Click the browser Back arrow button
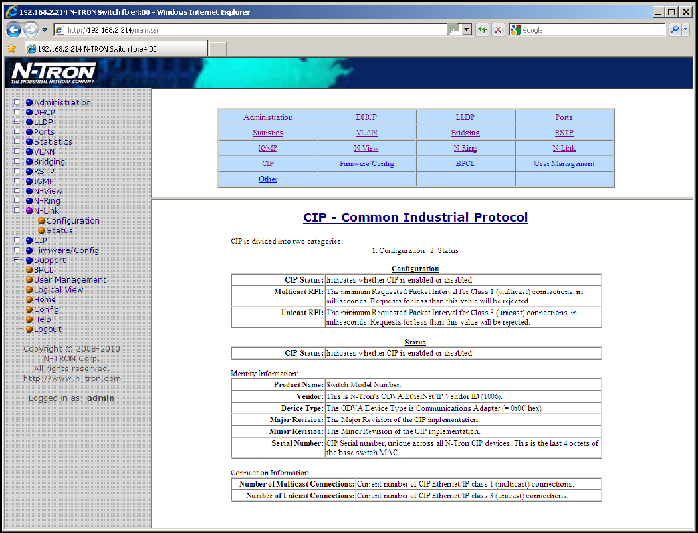698x533 pixels. click(x=15, y=30)
